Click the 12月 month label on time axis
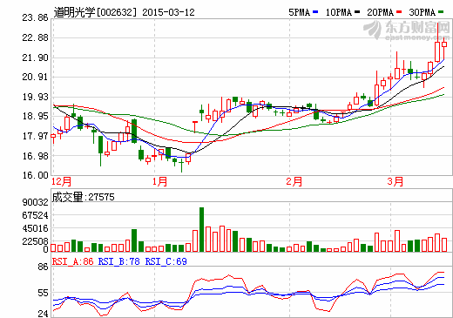The width and height of the screenshot is (453, 318). [x=61, y=182]
